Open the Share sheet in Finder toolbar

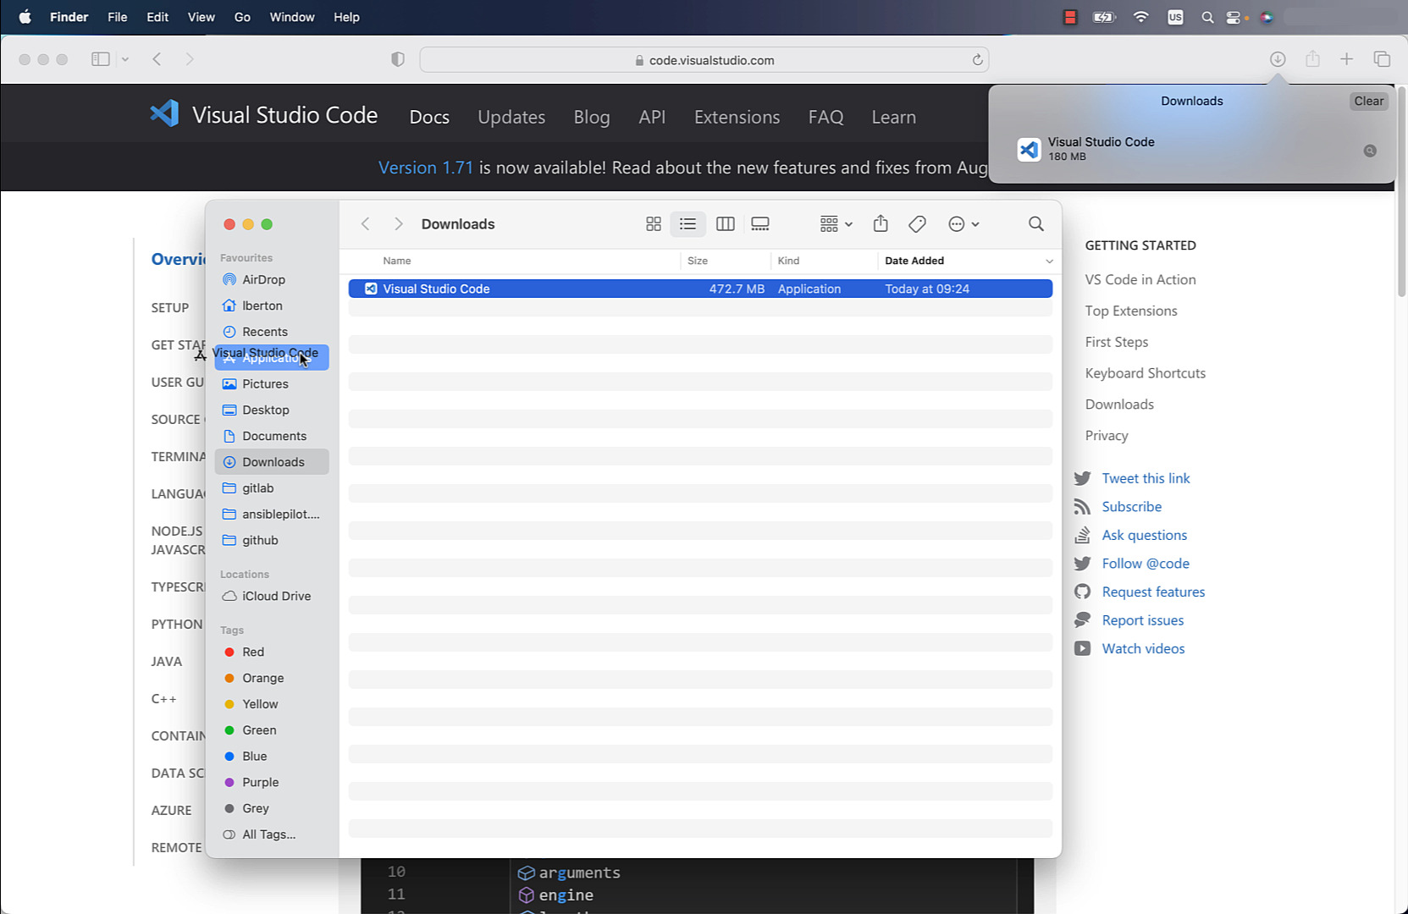pos(880,223)
